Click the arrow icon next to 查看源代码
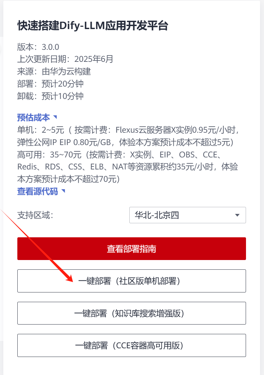This screenshot has height=375, width=264. click(63, 191)
